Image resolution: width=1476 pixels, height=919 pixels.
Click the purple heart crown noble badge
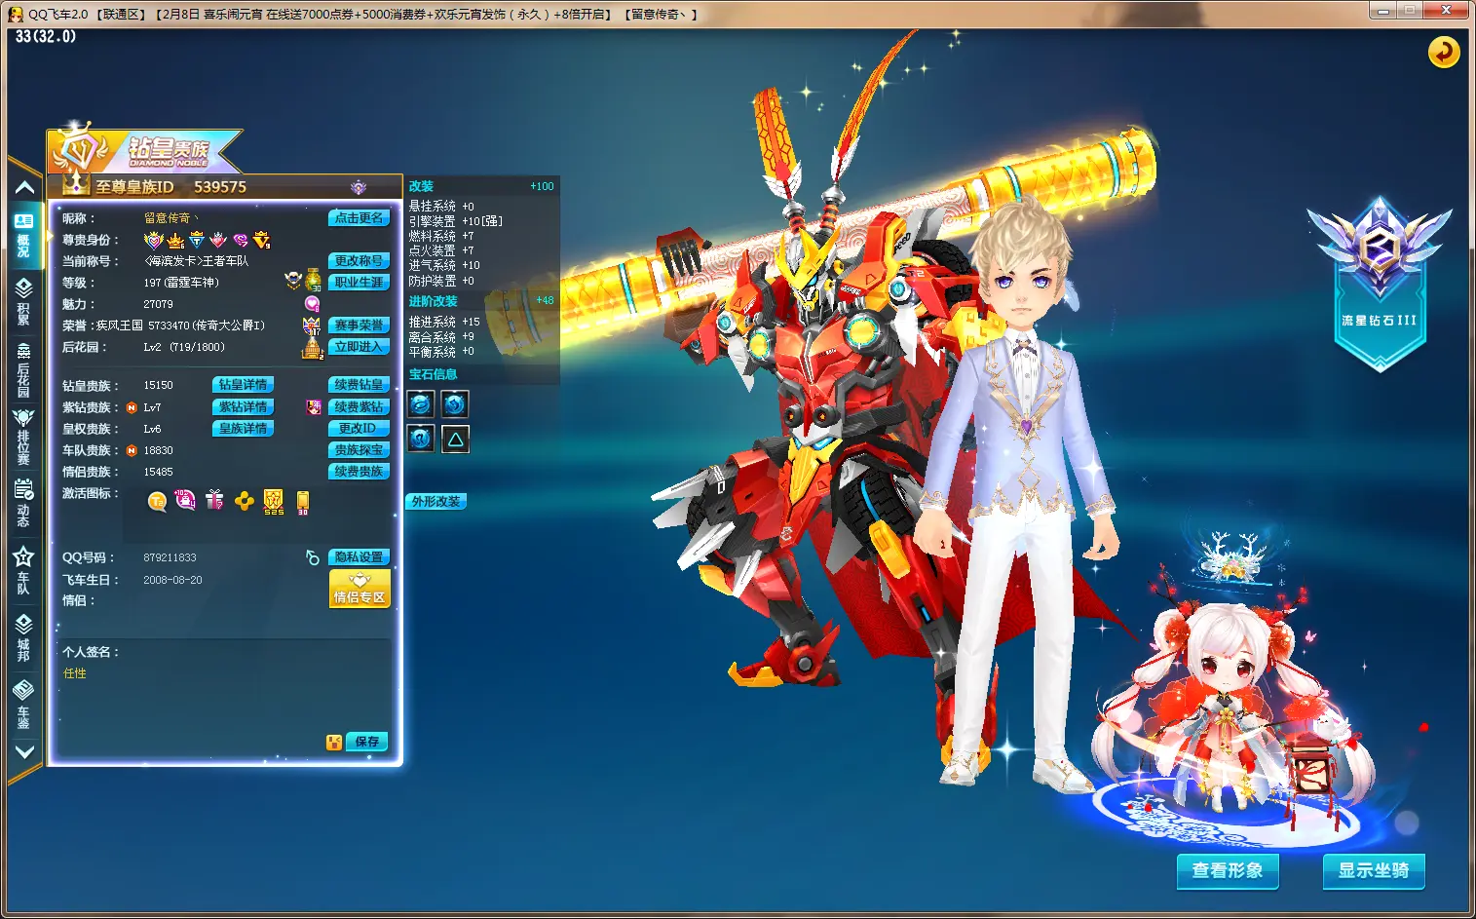click(154, 240)
